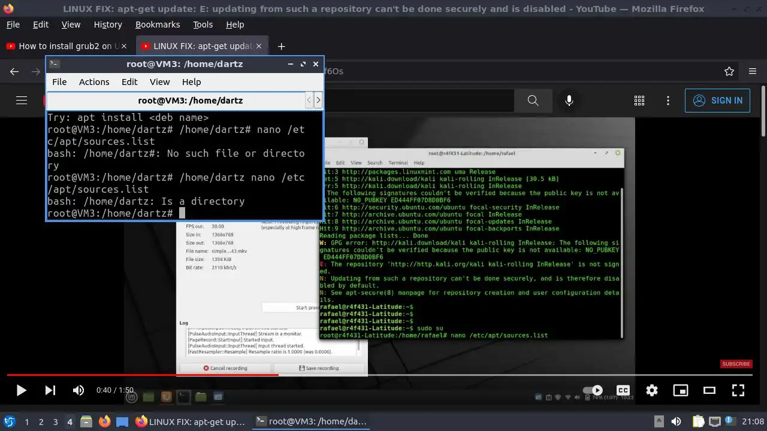Toggle video autoplay switch
767x431 pixels.
pos(593,390)
